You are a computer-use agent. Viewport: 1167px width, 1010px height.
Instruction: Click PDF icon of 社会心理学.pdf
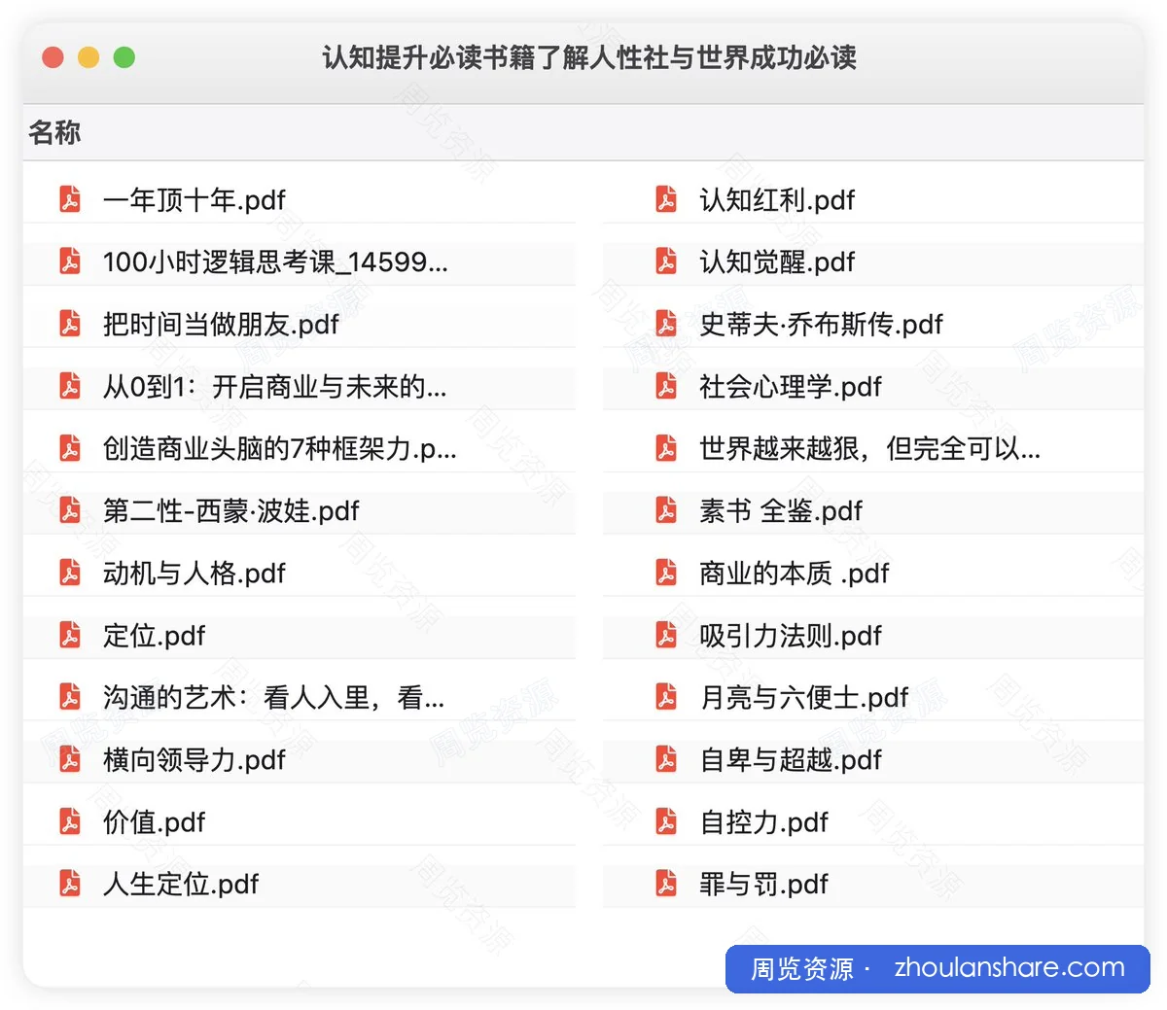tap(666, 386)
